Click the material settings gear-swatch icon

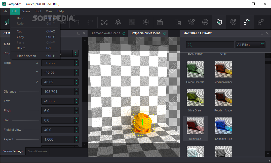click(191, 22)
